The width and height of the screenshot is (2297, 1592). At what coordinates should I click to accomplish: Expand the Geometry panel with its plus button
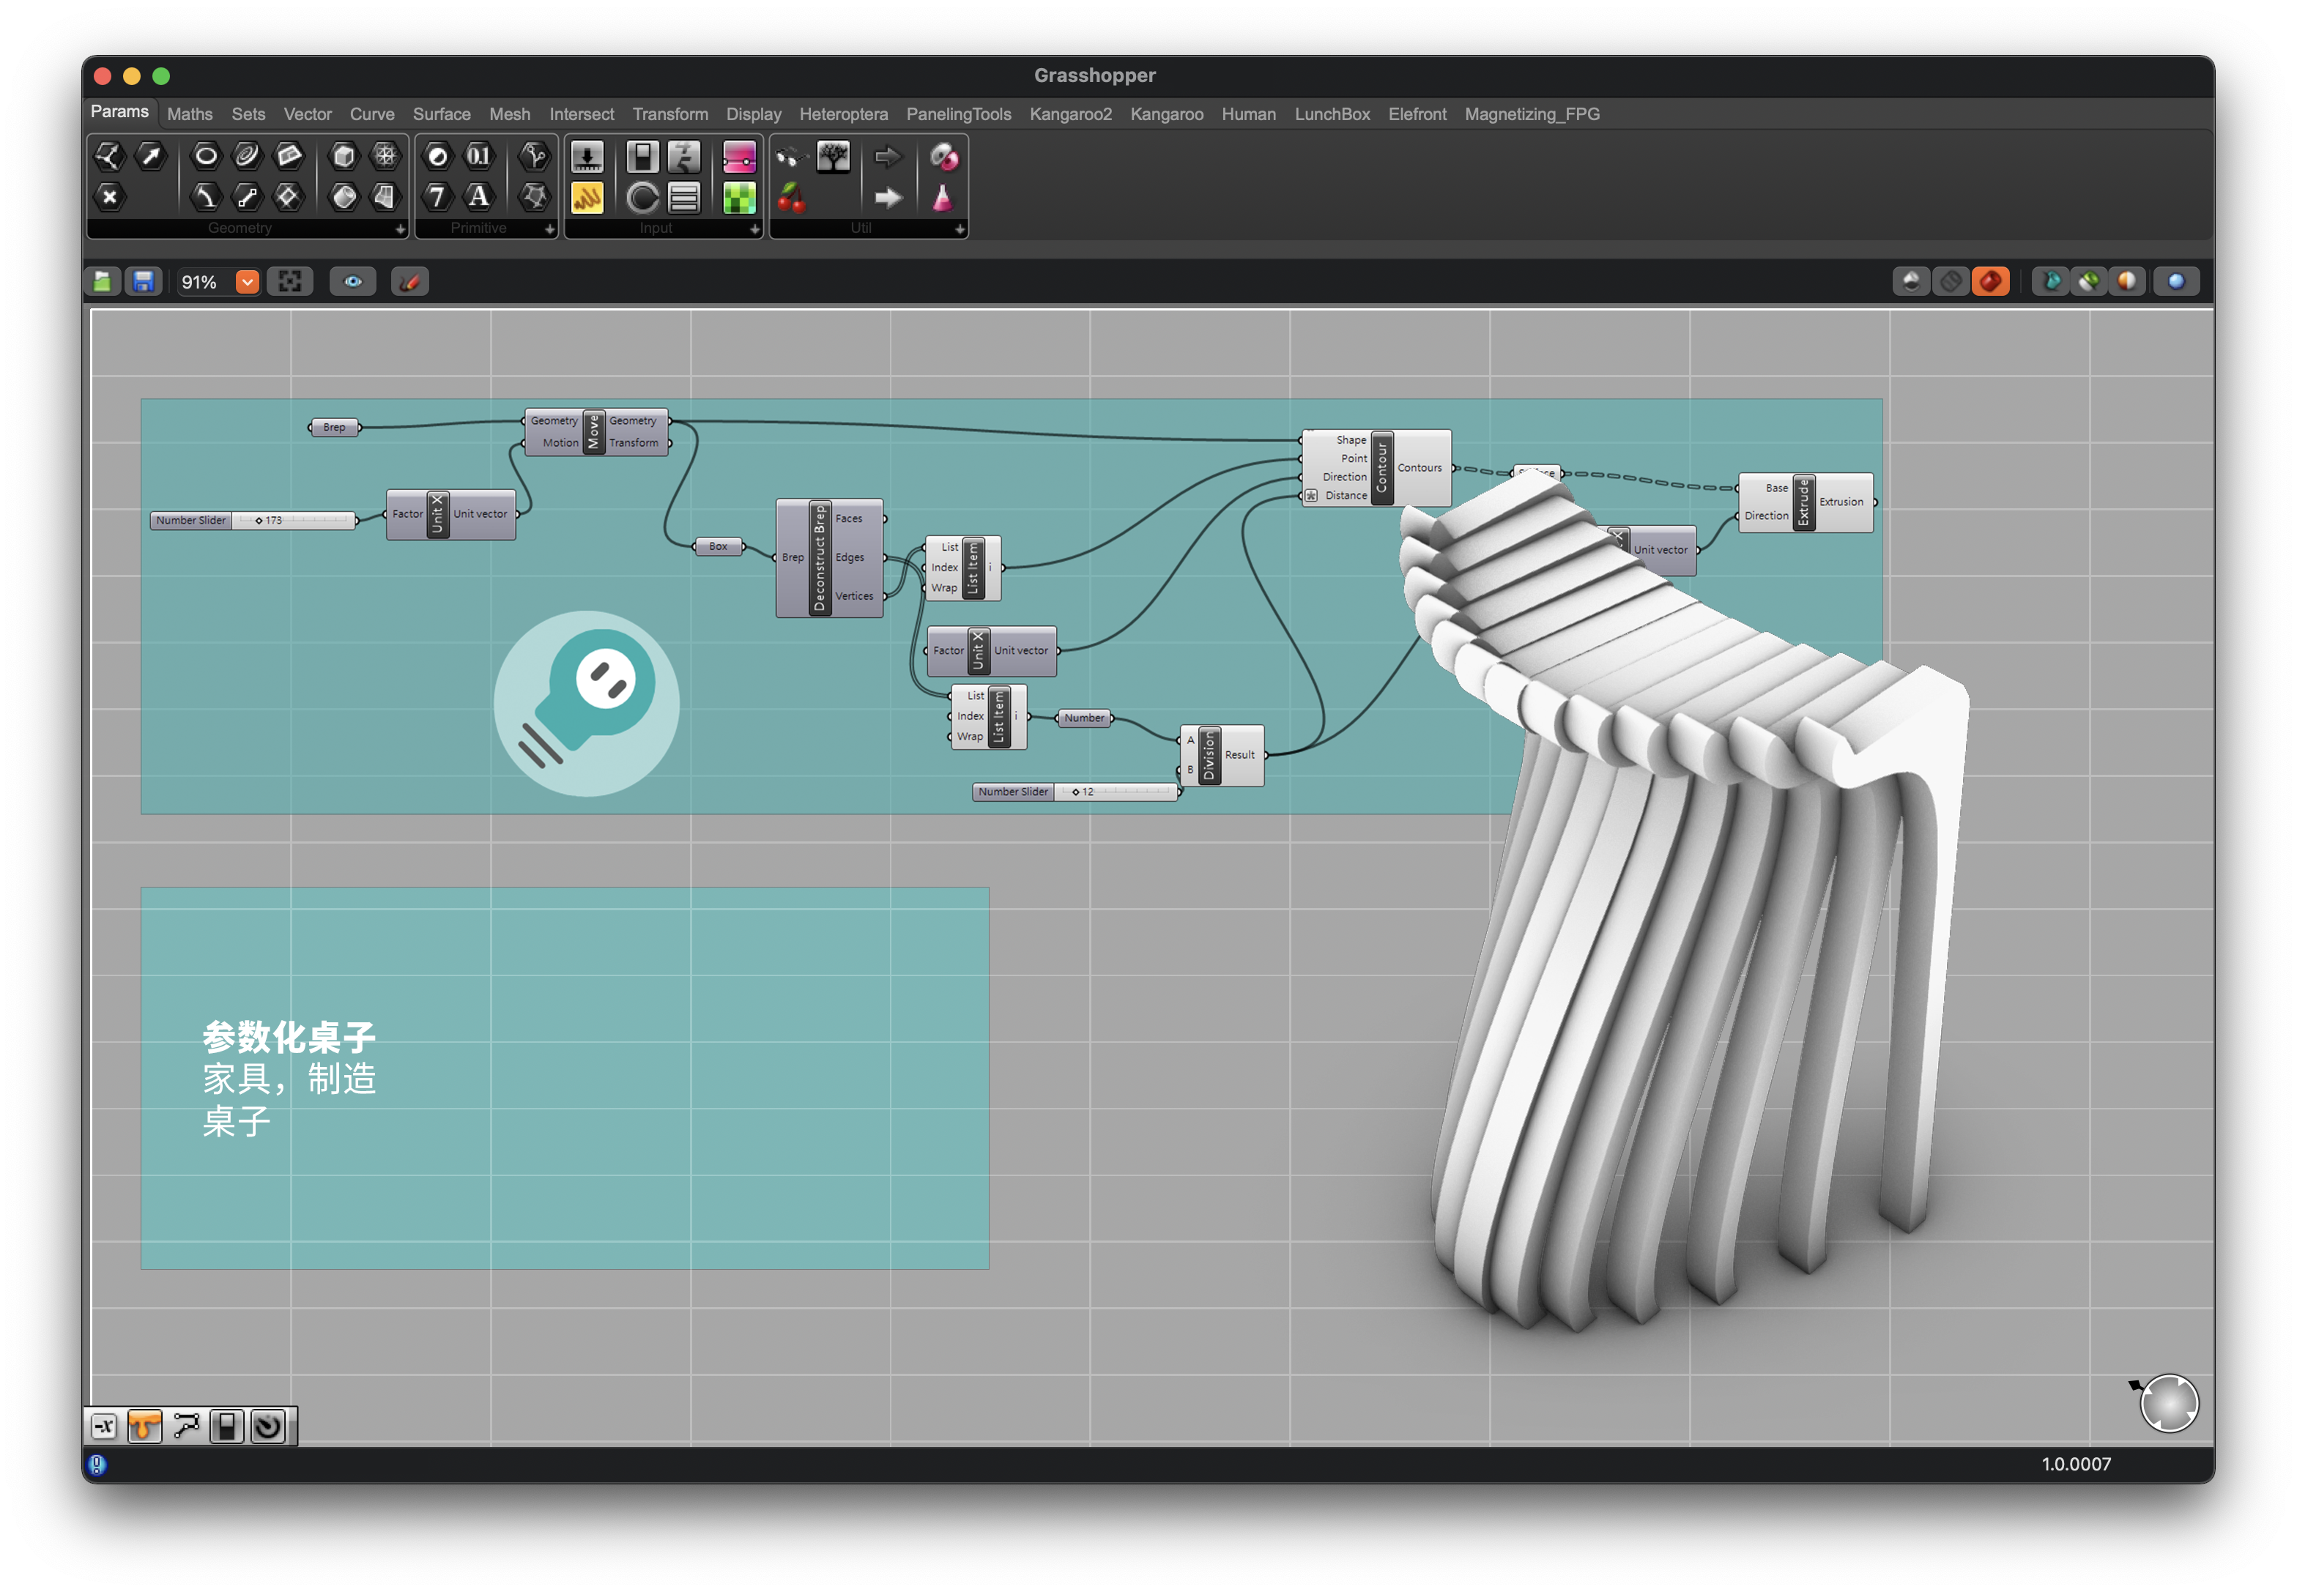400,229
